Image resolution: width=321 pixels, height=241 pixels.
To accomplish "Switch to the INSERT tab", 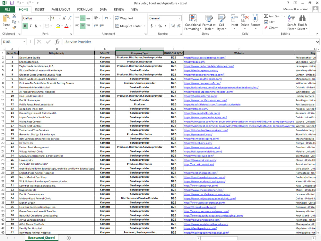I will tap(39, 9).
